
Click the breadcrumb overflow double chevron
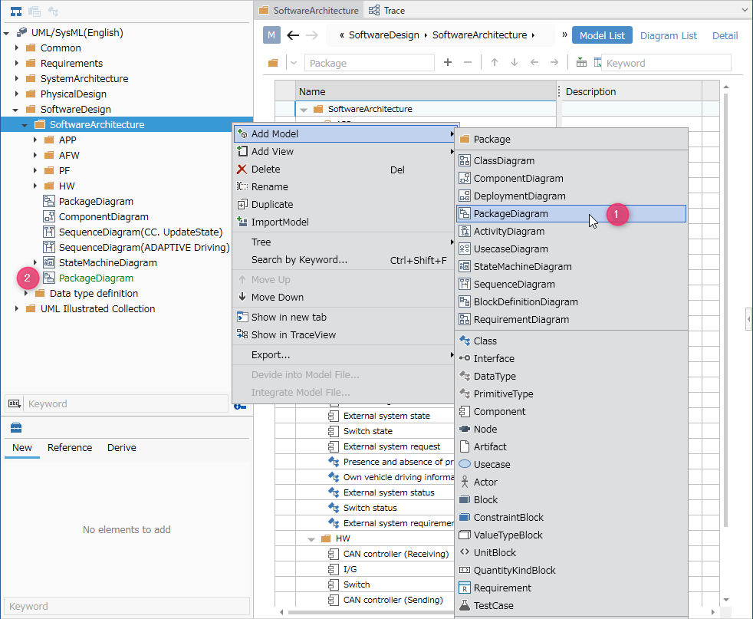click(x=564, y=35)
